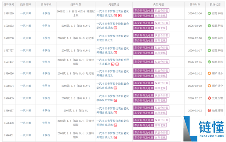Screen dimensions: 226x142
Task: Click 仪表台开裂 tag in row 1598299
Action: 162,11
